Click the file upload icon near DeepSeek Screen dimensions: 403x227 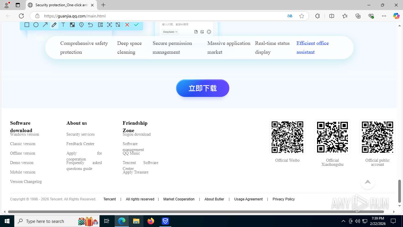196,32
